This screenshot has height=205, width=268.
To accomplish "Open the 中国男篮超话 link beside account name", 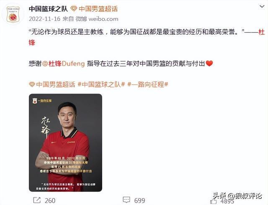I will [x=98, y=9].
